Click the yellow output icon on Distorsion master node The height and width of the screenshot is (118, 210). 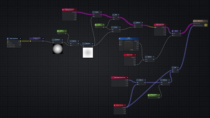206,25
